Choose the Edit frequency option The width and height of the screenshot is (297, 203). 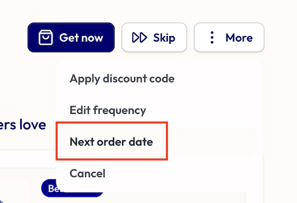point(108,110)
